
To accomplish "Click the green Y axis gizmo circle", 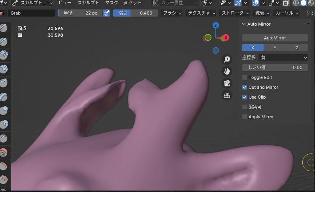I will (x=208, y=37).
